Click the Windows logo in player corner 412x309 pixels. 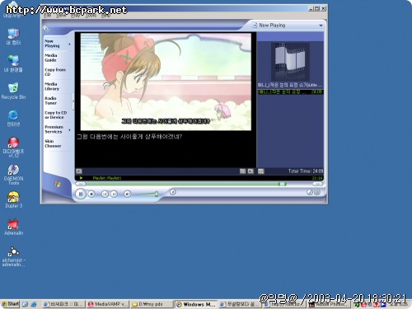(x=58, y=184)
